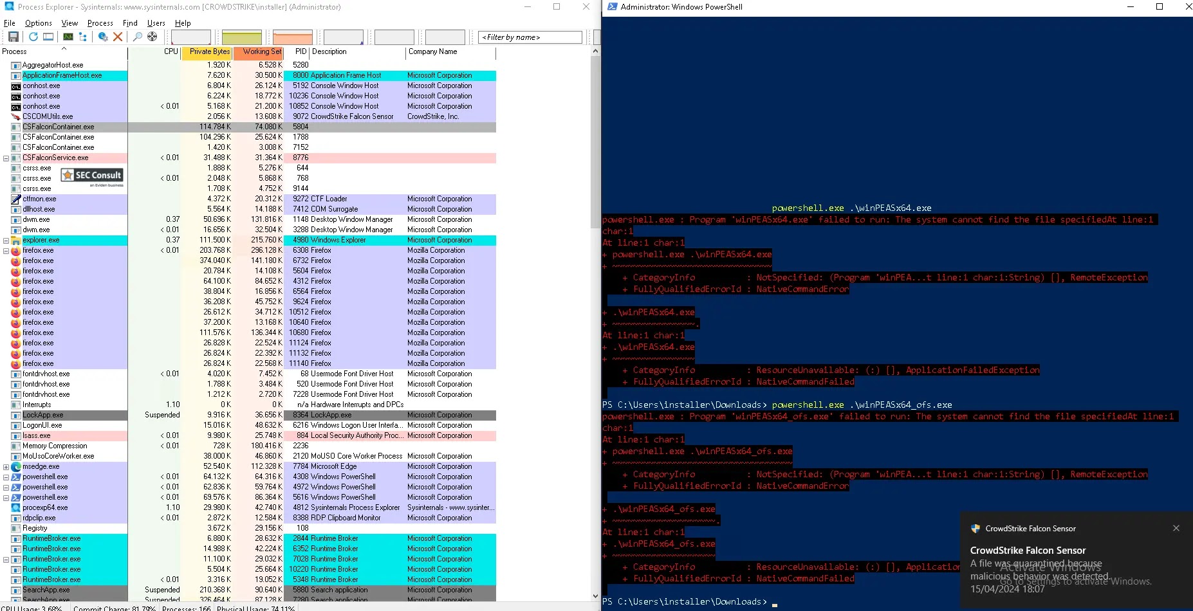Collapse the RuntimeBroker.exe PID 7028 node
This screenshot has height=611, width=1193.
[6, 559]
